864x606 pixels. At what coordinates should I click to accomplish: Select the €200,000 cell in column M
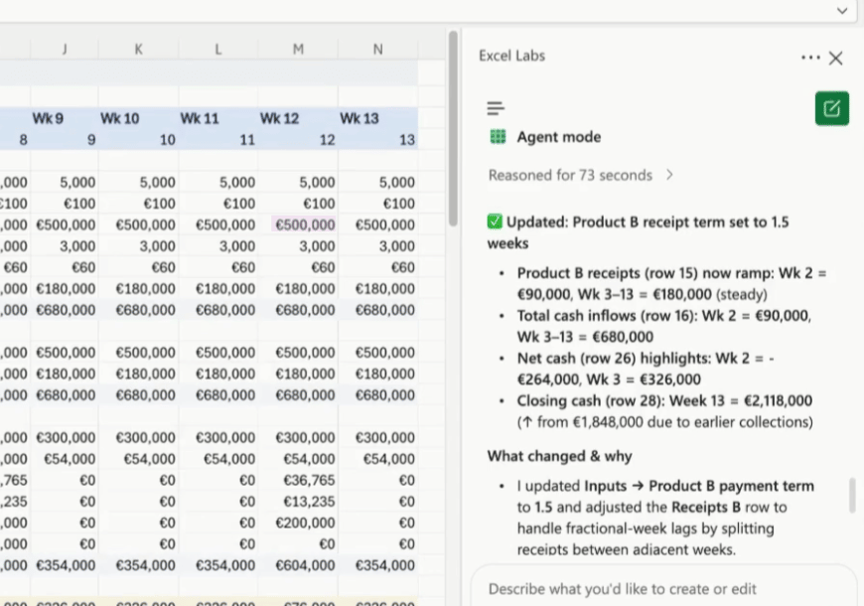[304, 523]
